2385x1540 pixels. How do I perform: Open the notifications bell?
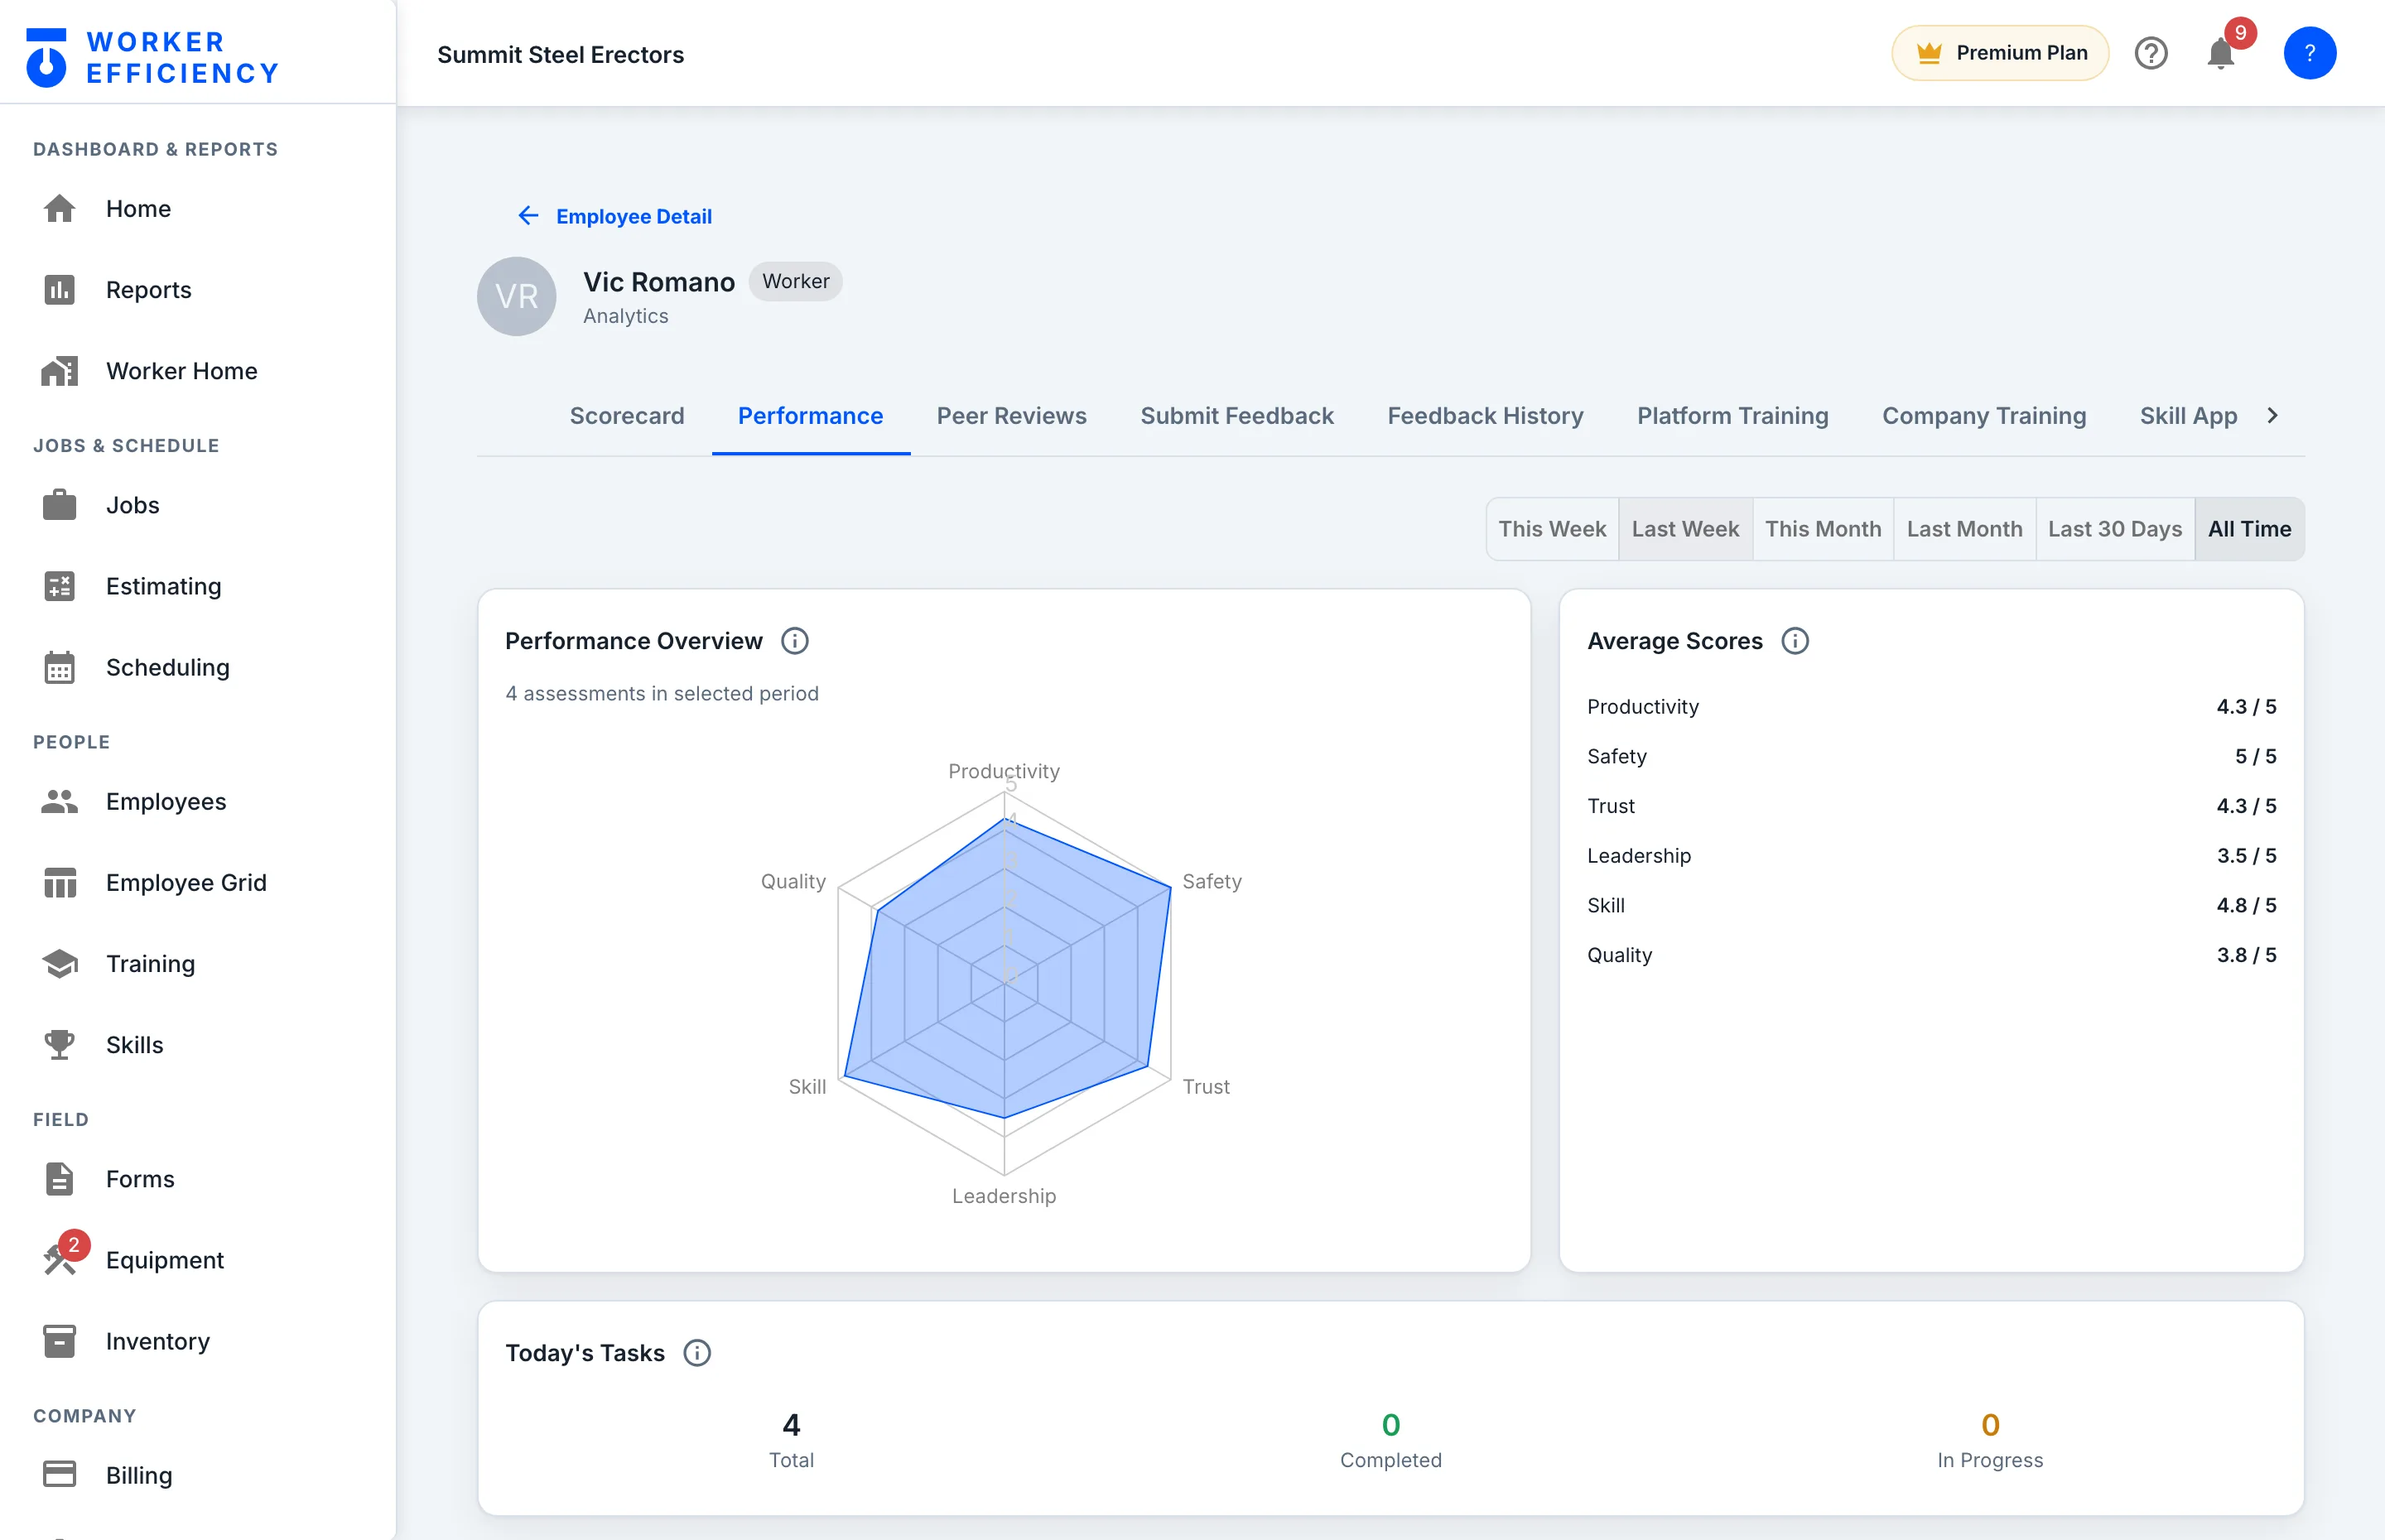pyautogui.click(x=2220, y=53)
